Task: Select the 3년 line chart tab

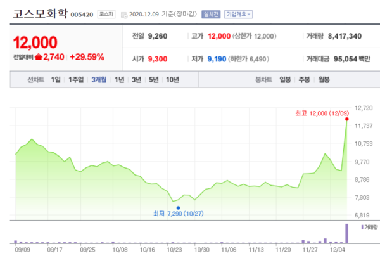Action: (x=136, y=79)
